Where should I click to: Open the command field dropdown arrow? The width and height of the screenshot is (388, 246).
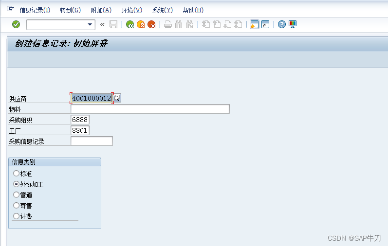click(x=90, y=24)
